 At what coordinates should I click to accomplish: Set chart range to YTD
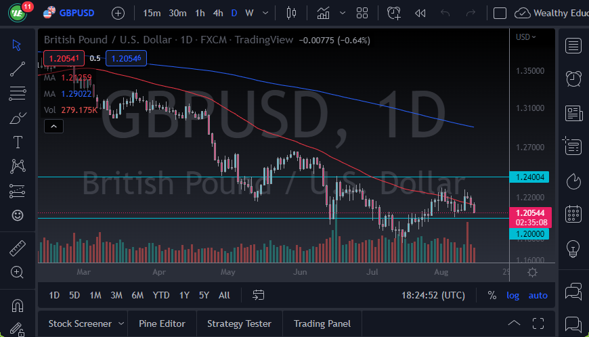pyautogui.click(x=161, y=295)
